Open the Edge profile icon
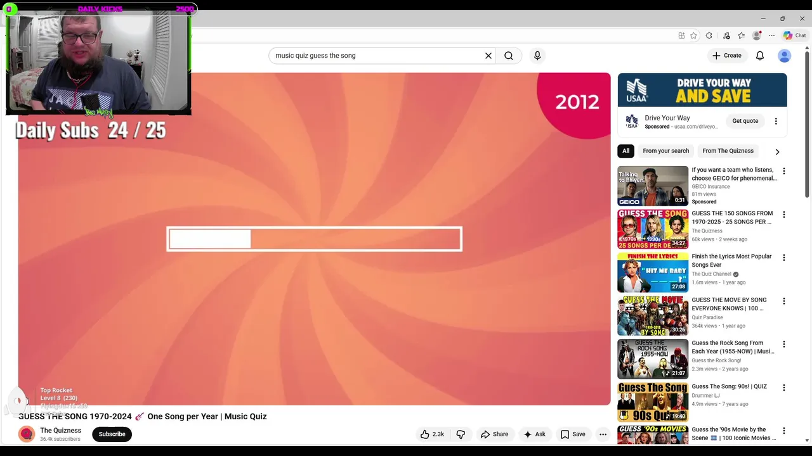The image size is (812, 456). pos(756,35)
